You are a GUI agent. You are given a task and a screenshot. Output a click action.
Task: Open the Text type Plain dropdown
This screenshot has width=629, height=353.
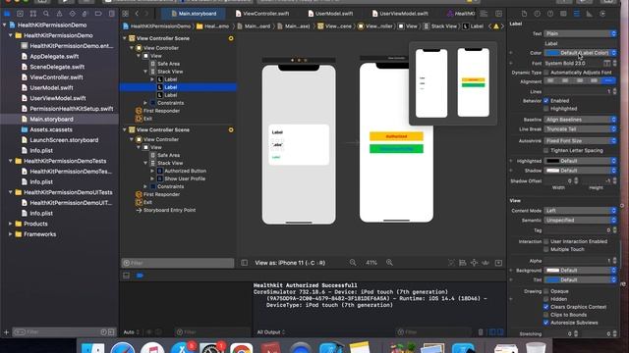581,33
